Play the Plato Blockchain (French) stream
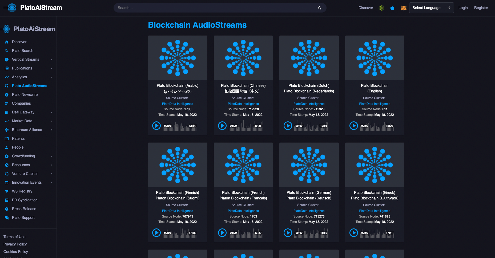Screen dimensions: 495x258 [222, 233]
